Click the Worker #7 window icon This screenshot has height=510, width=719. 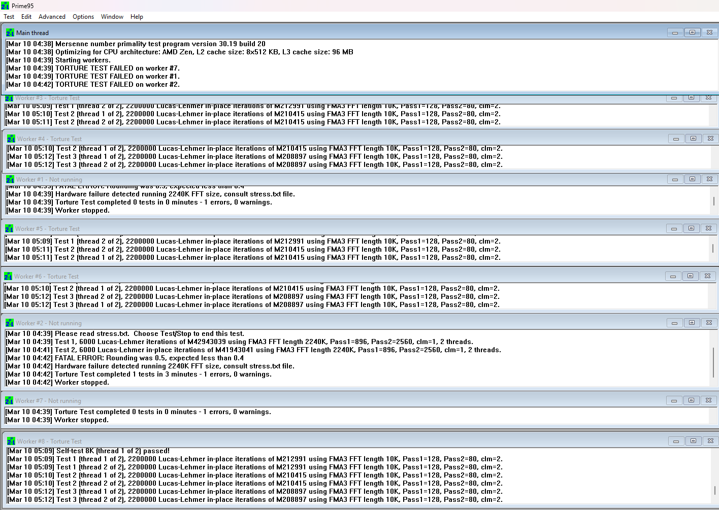coord(9,400)
